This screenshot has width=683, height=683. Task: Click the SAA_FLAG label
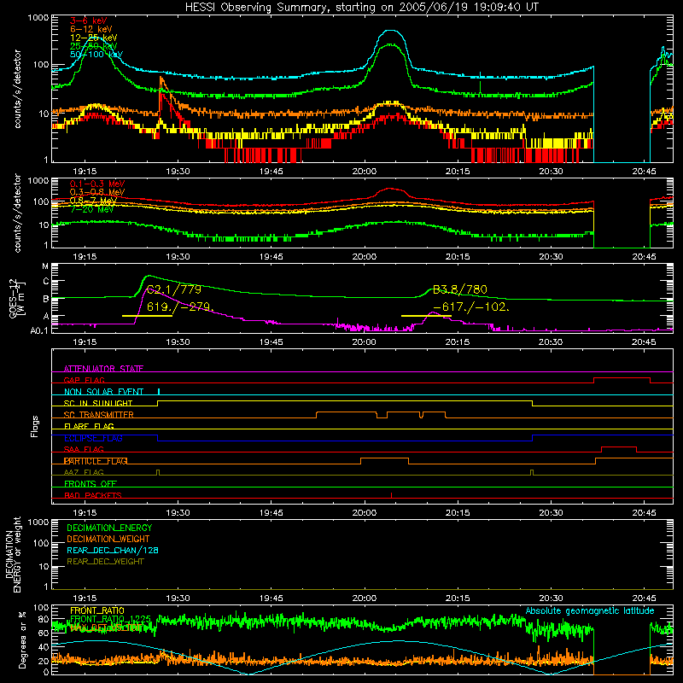84,449
